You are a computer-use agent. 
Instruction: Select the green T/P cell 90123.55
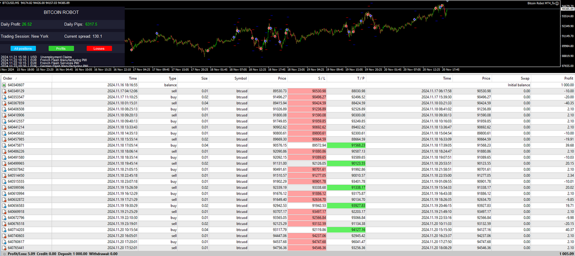click(347, 163)
